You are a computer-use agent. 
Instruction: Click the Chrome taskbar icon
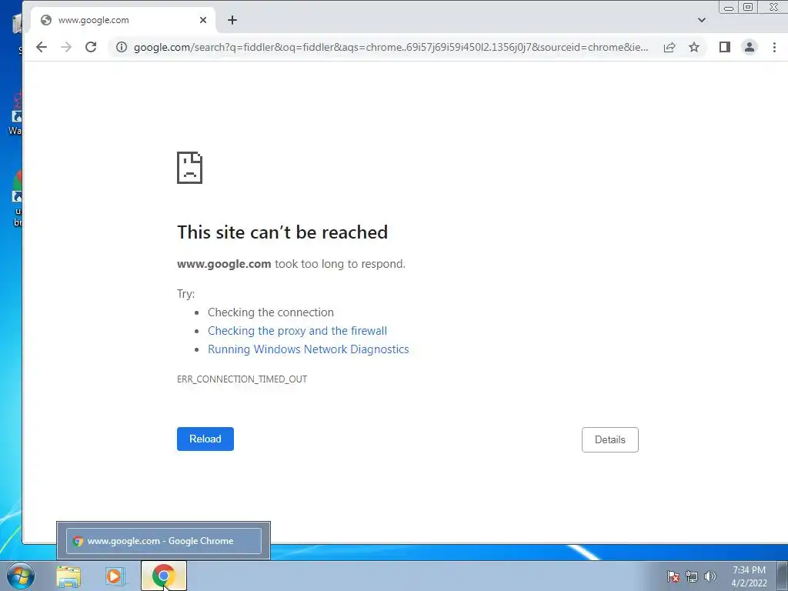tap(163, 576)
